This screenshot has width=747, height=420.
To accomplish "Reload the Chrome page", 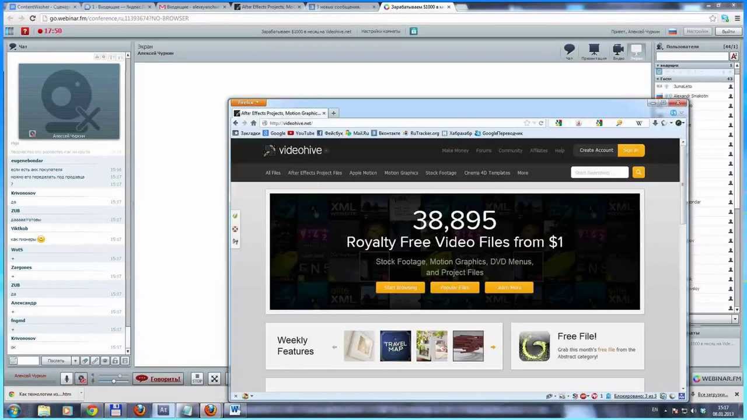I will (x=32, y=18).
